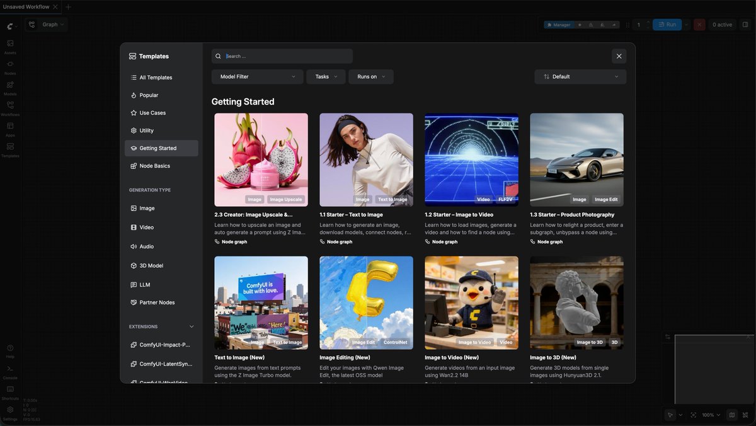
Task: Open the Models sidebar icon
Action: (10, 88)
